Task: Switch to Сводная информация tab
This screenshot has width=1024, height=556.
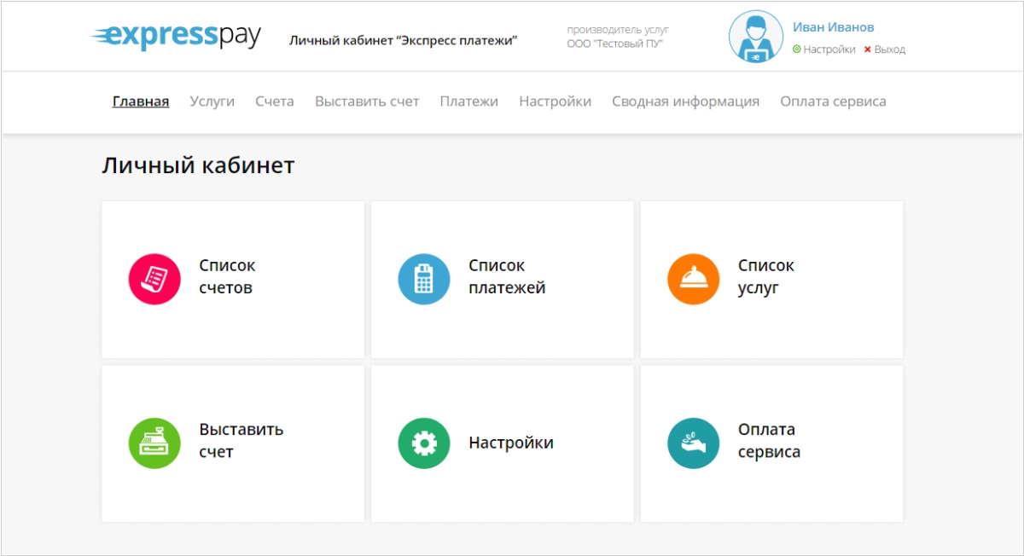Action: pyautogui.click(x=685, y=101)
